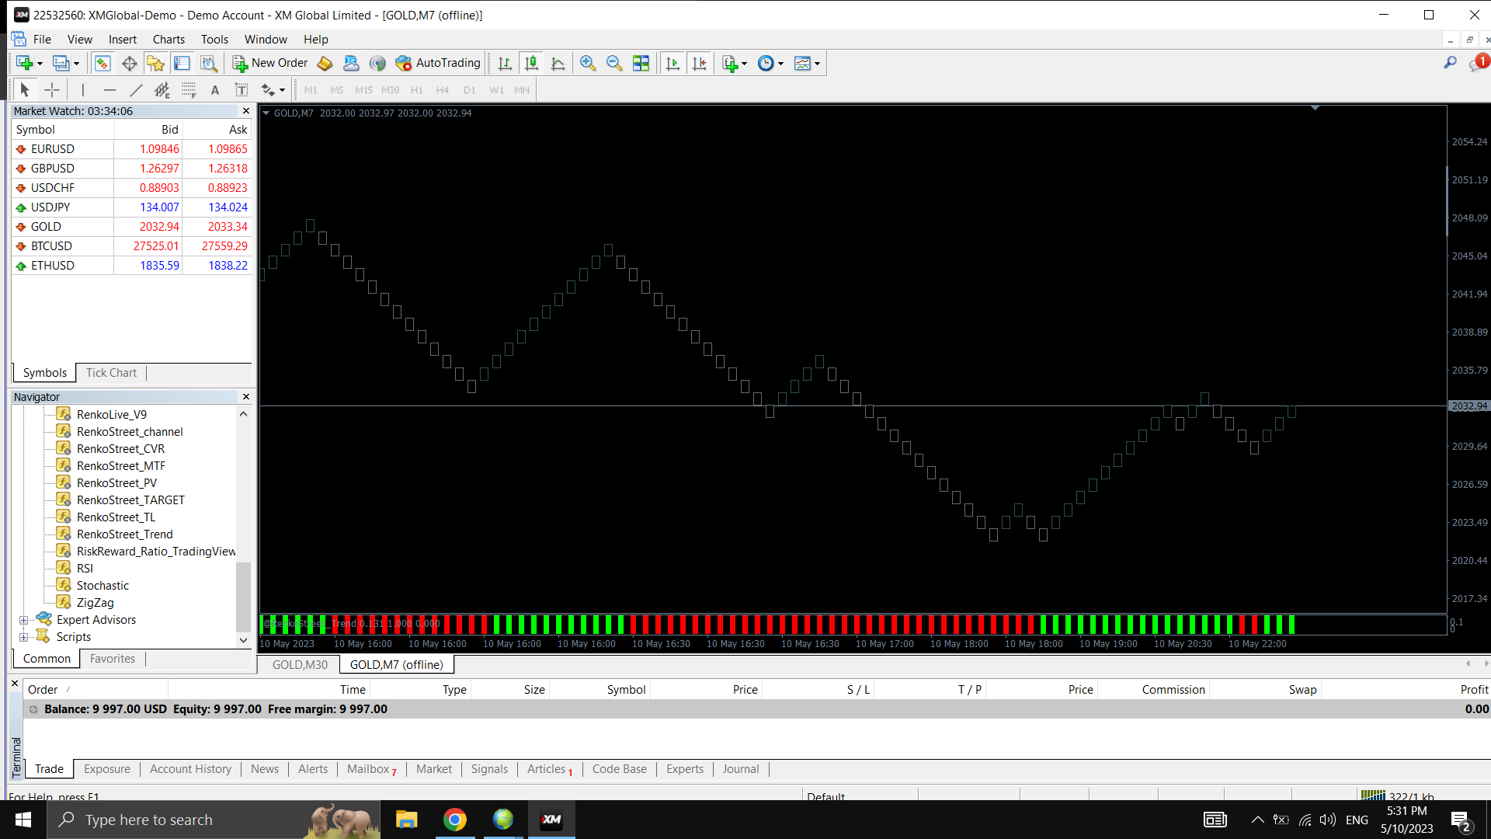
Task: Open the Account History tab
Action: tap(190, 768)
